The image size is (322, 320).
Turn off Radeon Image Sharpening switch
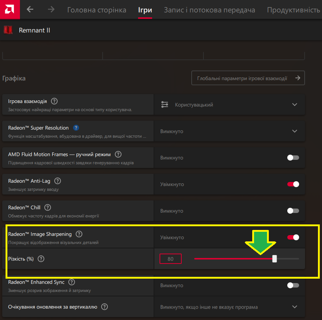[x=293, y=237]
